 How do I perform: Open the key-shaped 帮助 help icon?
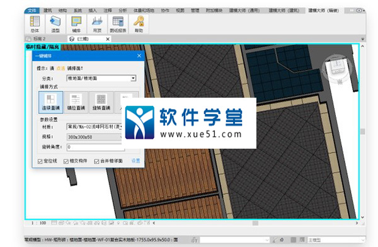pyautogui.click(x=139, y=24)
